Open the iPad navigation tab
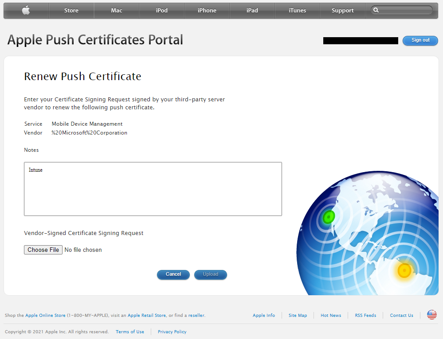Screen dimensions: 443x339 click(x=252, y=11)
